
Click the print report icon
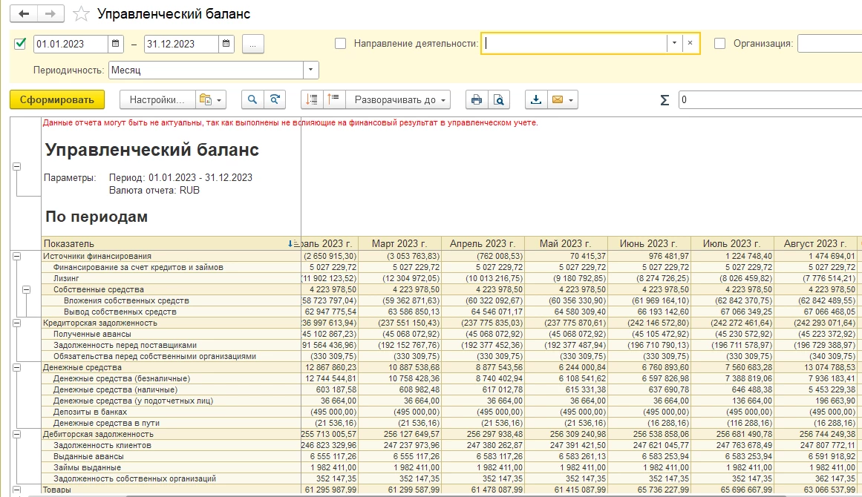(477, 99)
